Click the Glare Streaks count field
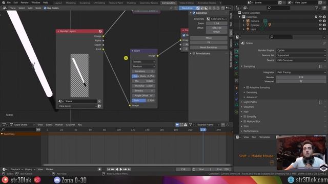The width and height of the screenshot is (328, 184). [143, 91]
